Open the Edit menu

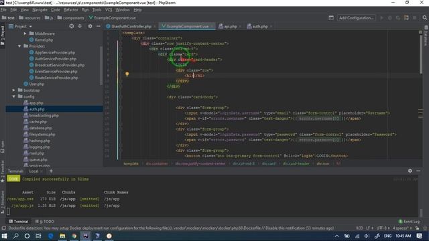13,10
